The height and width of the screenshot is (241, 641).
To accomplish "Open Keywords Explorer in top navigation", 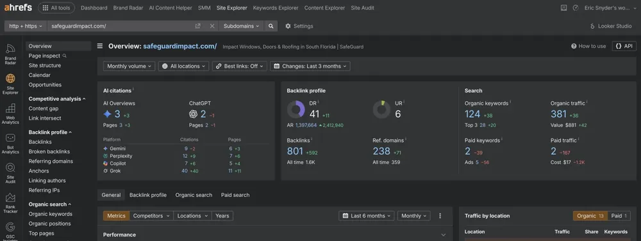I will [x=276, y=8].
